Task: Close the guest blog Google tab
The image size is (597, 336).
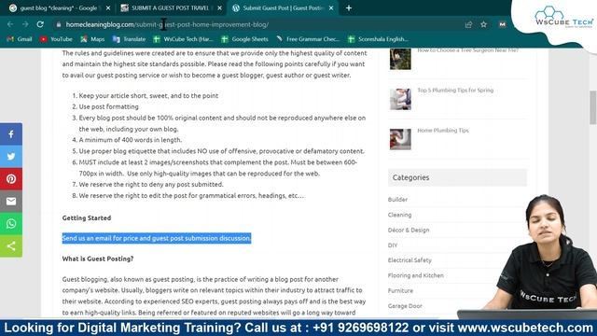Action: pos(108,8)
